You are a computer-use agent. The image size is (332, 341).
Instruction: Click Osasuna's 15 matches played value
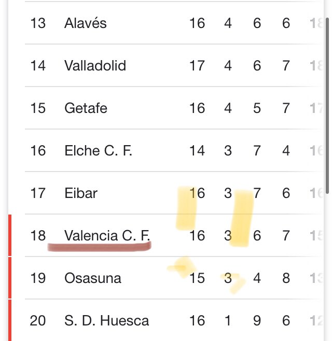click(x=197, y=278)
